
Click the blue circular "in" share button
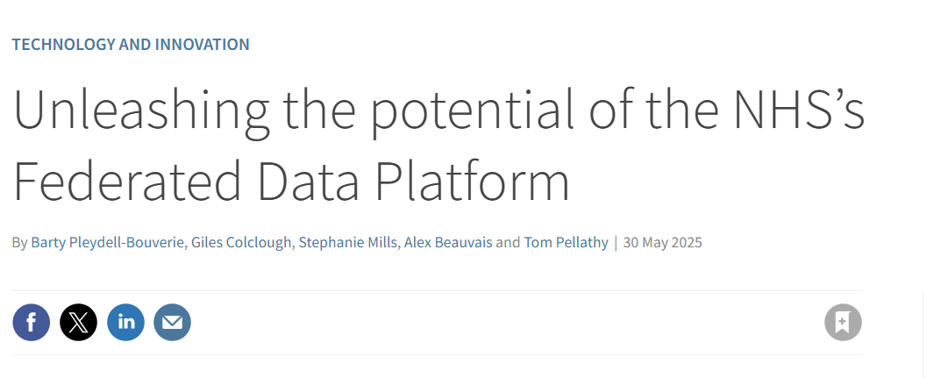125,322
